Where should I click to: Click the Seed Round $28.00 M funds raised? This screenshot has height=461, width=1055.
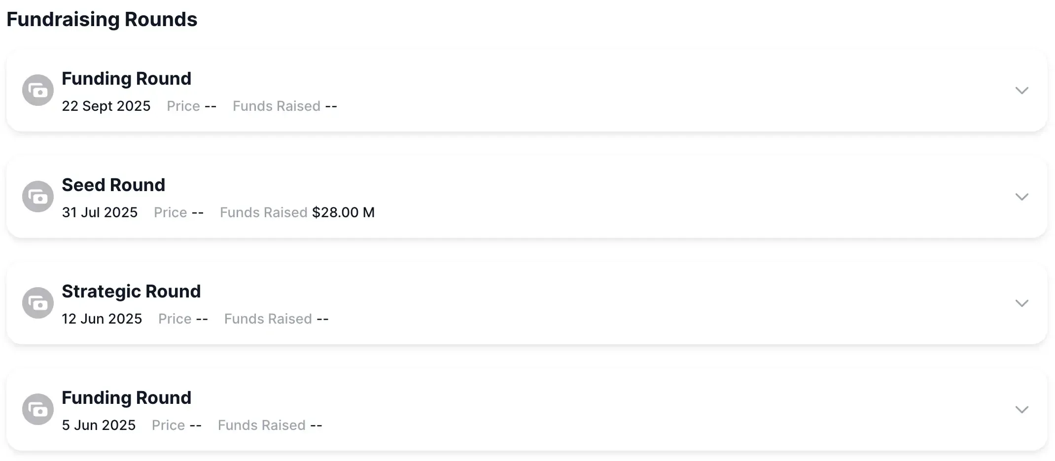tap(343, 213)
